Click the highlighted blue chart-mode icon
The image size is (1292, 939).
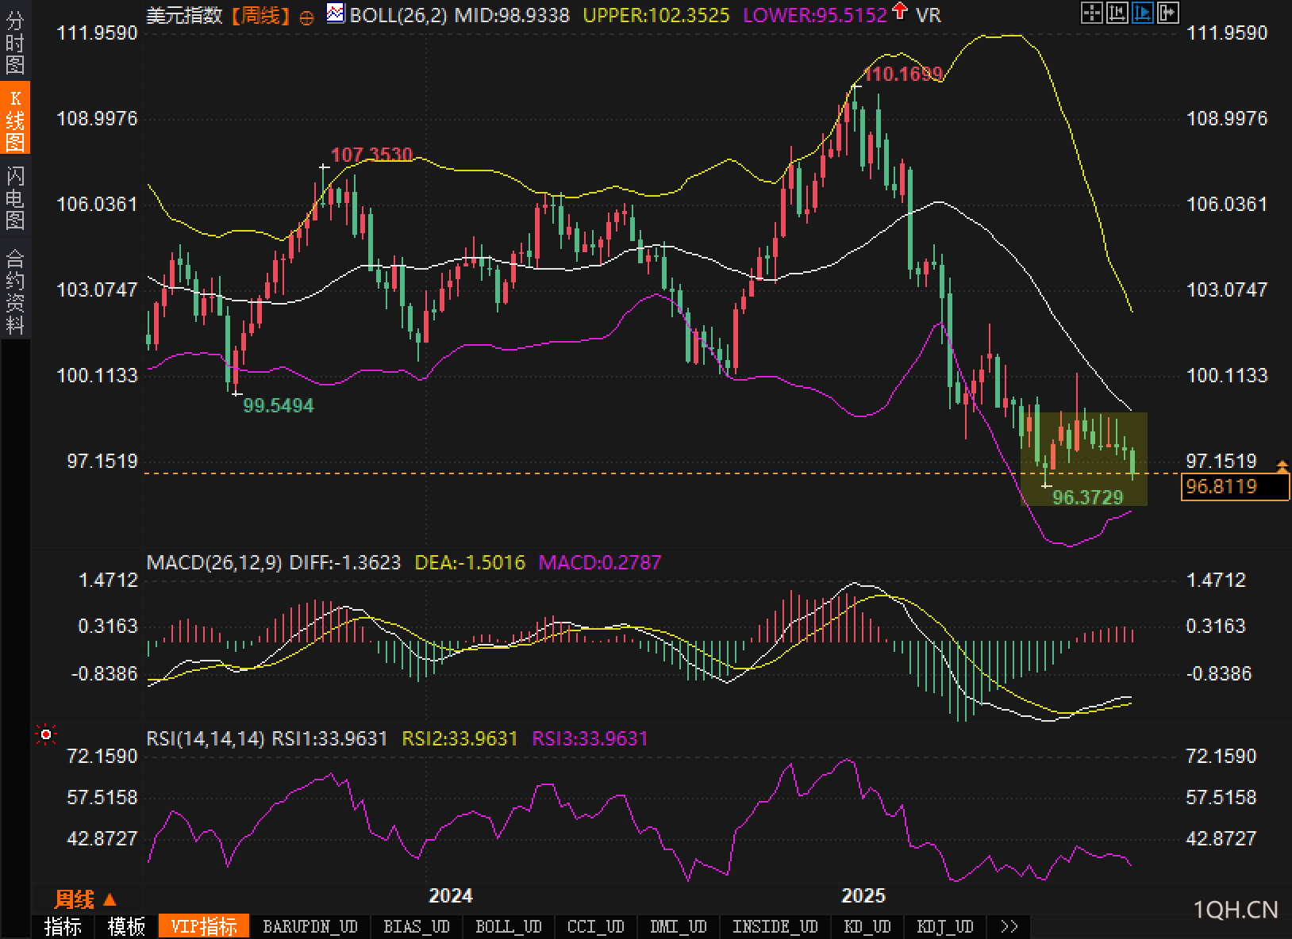click(x=1143, y=13)
